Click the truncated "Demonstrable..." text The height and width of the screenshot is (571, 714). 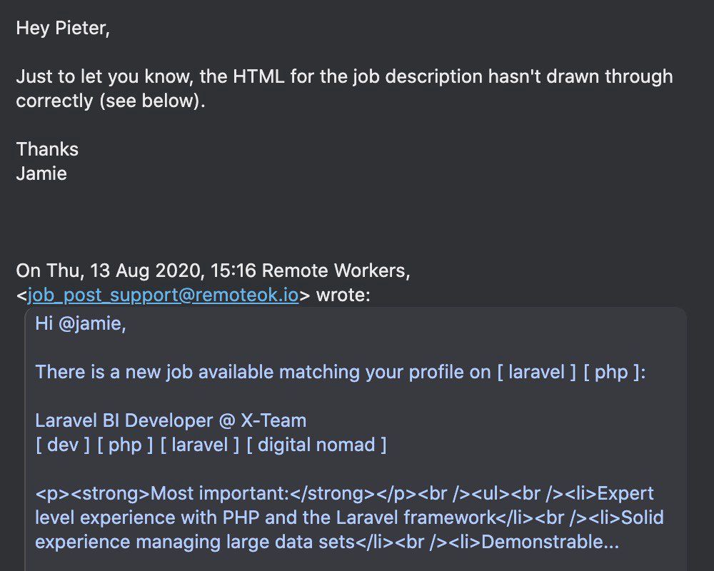click(x=550, y=542)
